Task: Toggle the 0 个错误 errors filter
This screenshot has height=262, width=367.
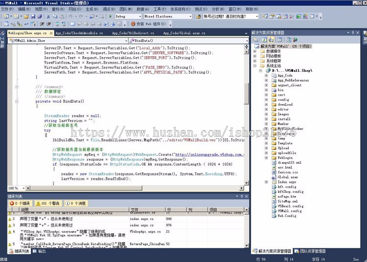Action: tap(20, 203)
